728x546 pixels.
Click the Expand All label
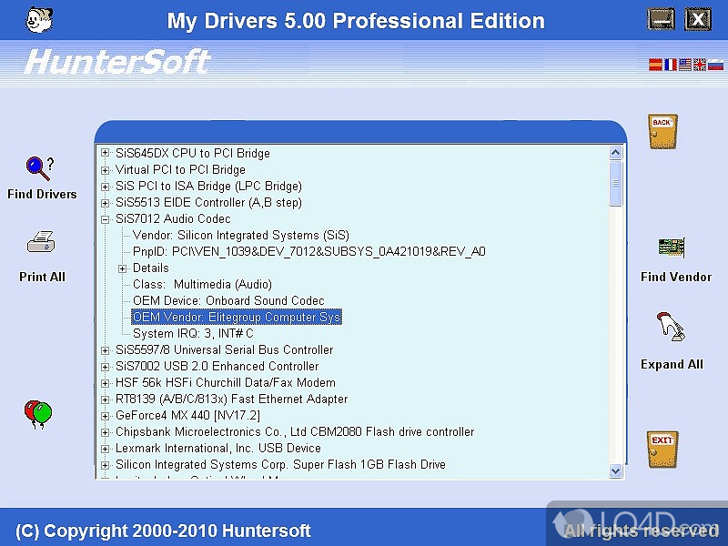672,365
